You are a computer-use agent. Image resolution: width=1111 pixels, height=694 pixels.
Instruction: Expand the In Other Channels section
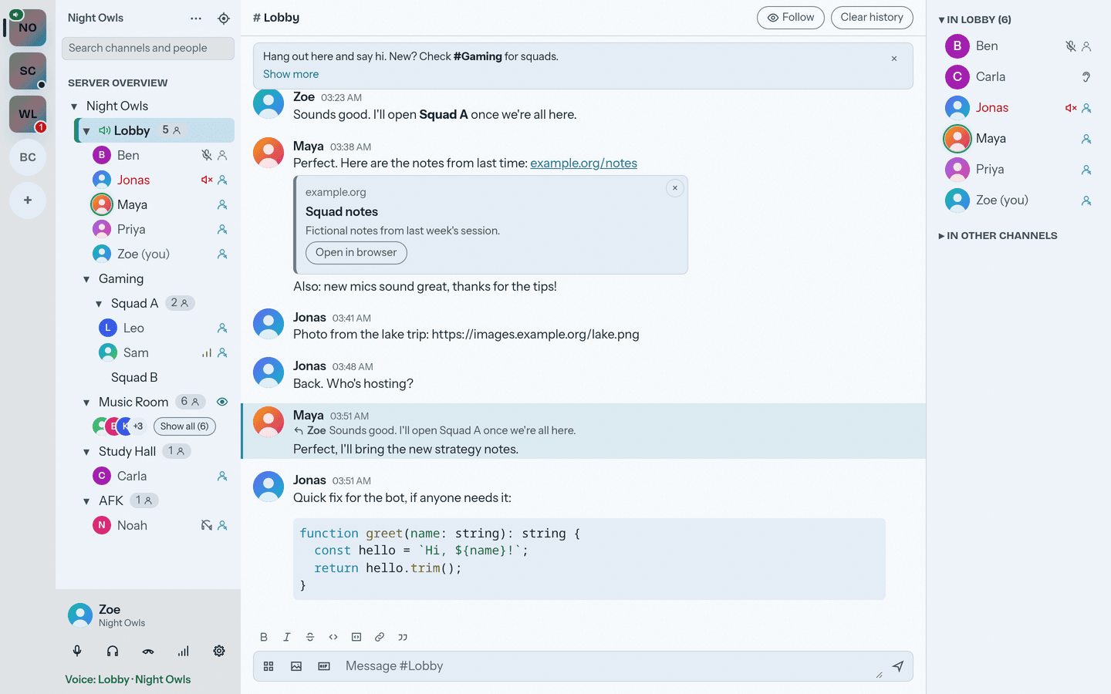pyautogui.click(x=998, y=236)
